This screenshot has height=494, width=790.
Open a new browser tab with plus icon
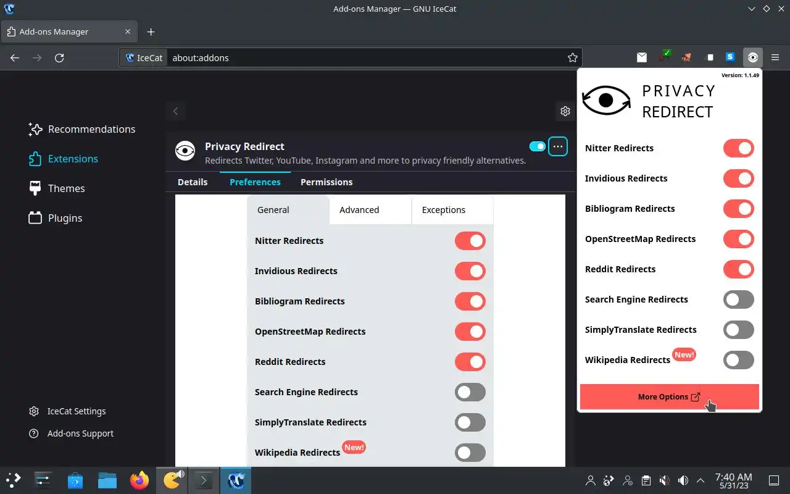151,31
